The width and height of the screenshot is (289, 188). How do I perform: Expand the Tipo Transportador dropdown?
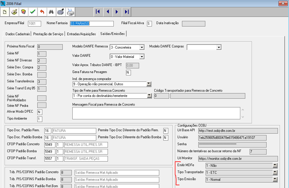(275, 172)
